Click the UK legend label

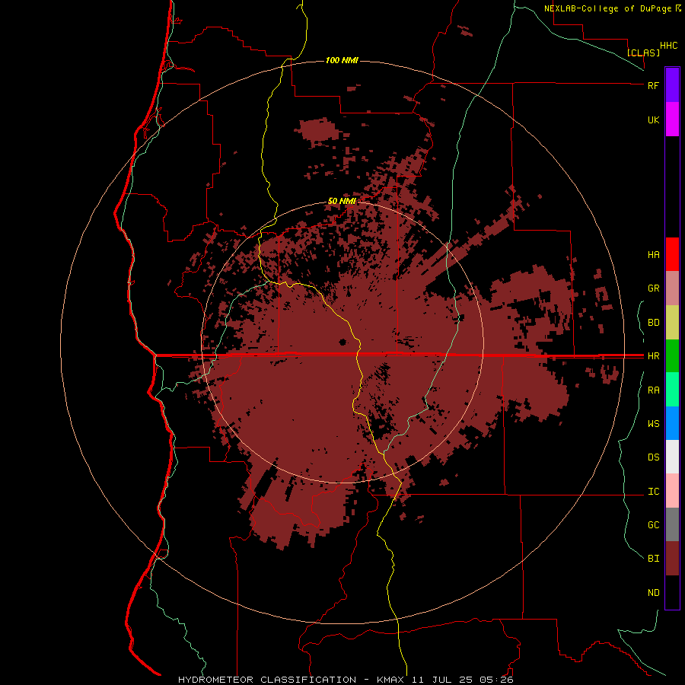point(653,119)
